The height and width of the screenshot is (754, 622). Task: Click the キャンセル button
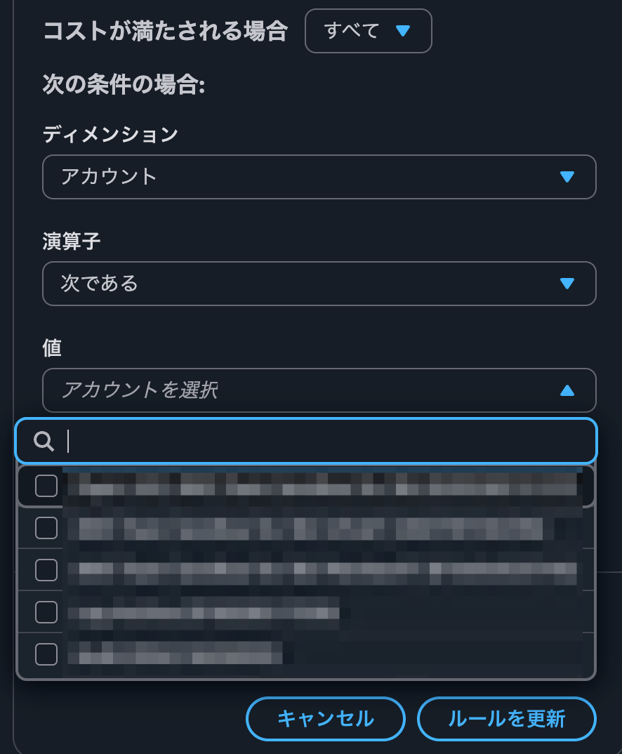click(x=325, y=718)
